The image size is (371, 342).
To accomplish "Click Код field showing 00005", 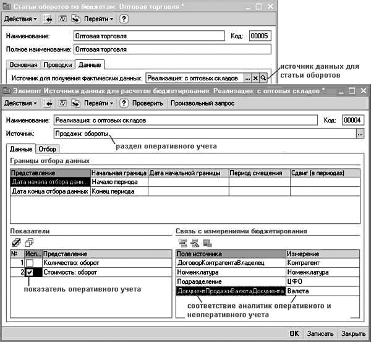I will pyautogui.click(x=260, y=36).
